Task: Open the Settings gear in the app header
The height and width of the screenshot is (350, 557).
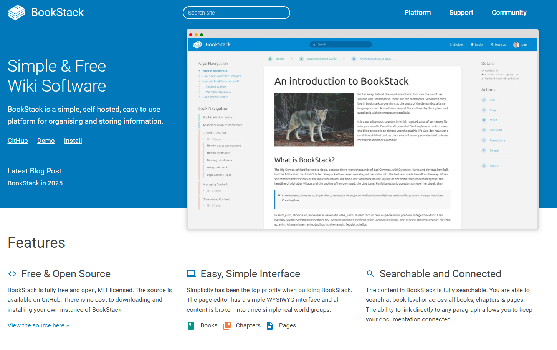Action: tap(491, 44)
